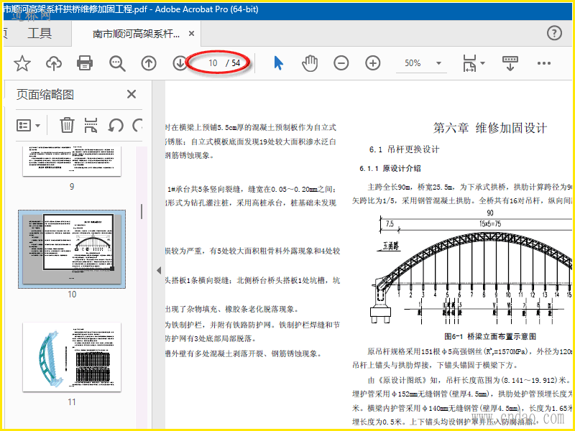Switch to the 南市顺河高架系杆 document tab
The width and height of the screenshot is (575, 431).
coord(136,34)
